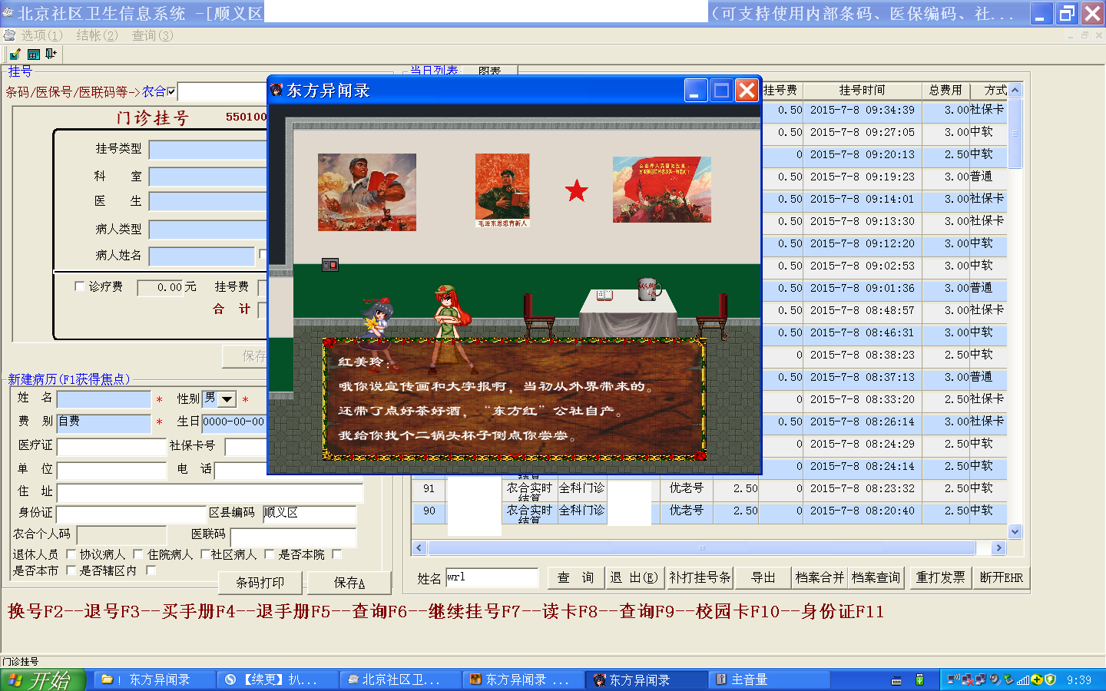
Task: Click the 医生 doctor combo field
Action: [x=207, y=202]
